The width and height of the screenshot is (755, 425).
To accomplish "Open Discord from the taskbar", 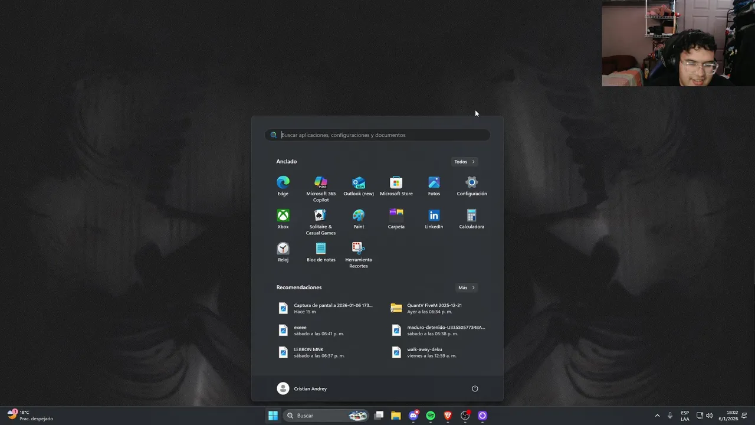I will [x=413, y=416].
